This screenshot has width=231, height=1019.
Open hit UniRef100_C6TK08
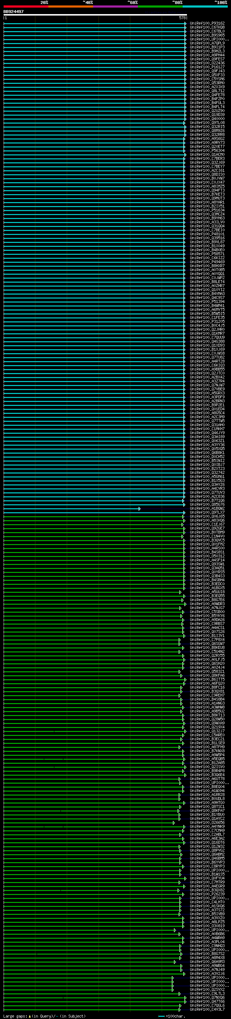[x=207, y=27]
